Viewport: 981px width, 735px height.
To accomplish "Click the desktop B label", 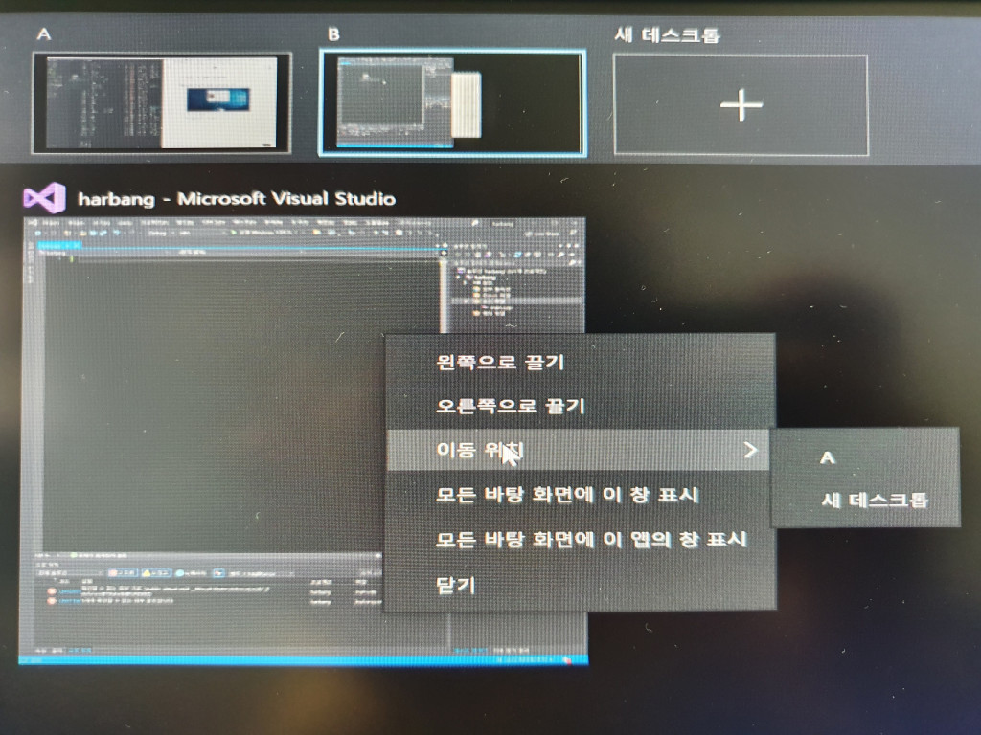I will 334,34.
